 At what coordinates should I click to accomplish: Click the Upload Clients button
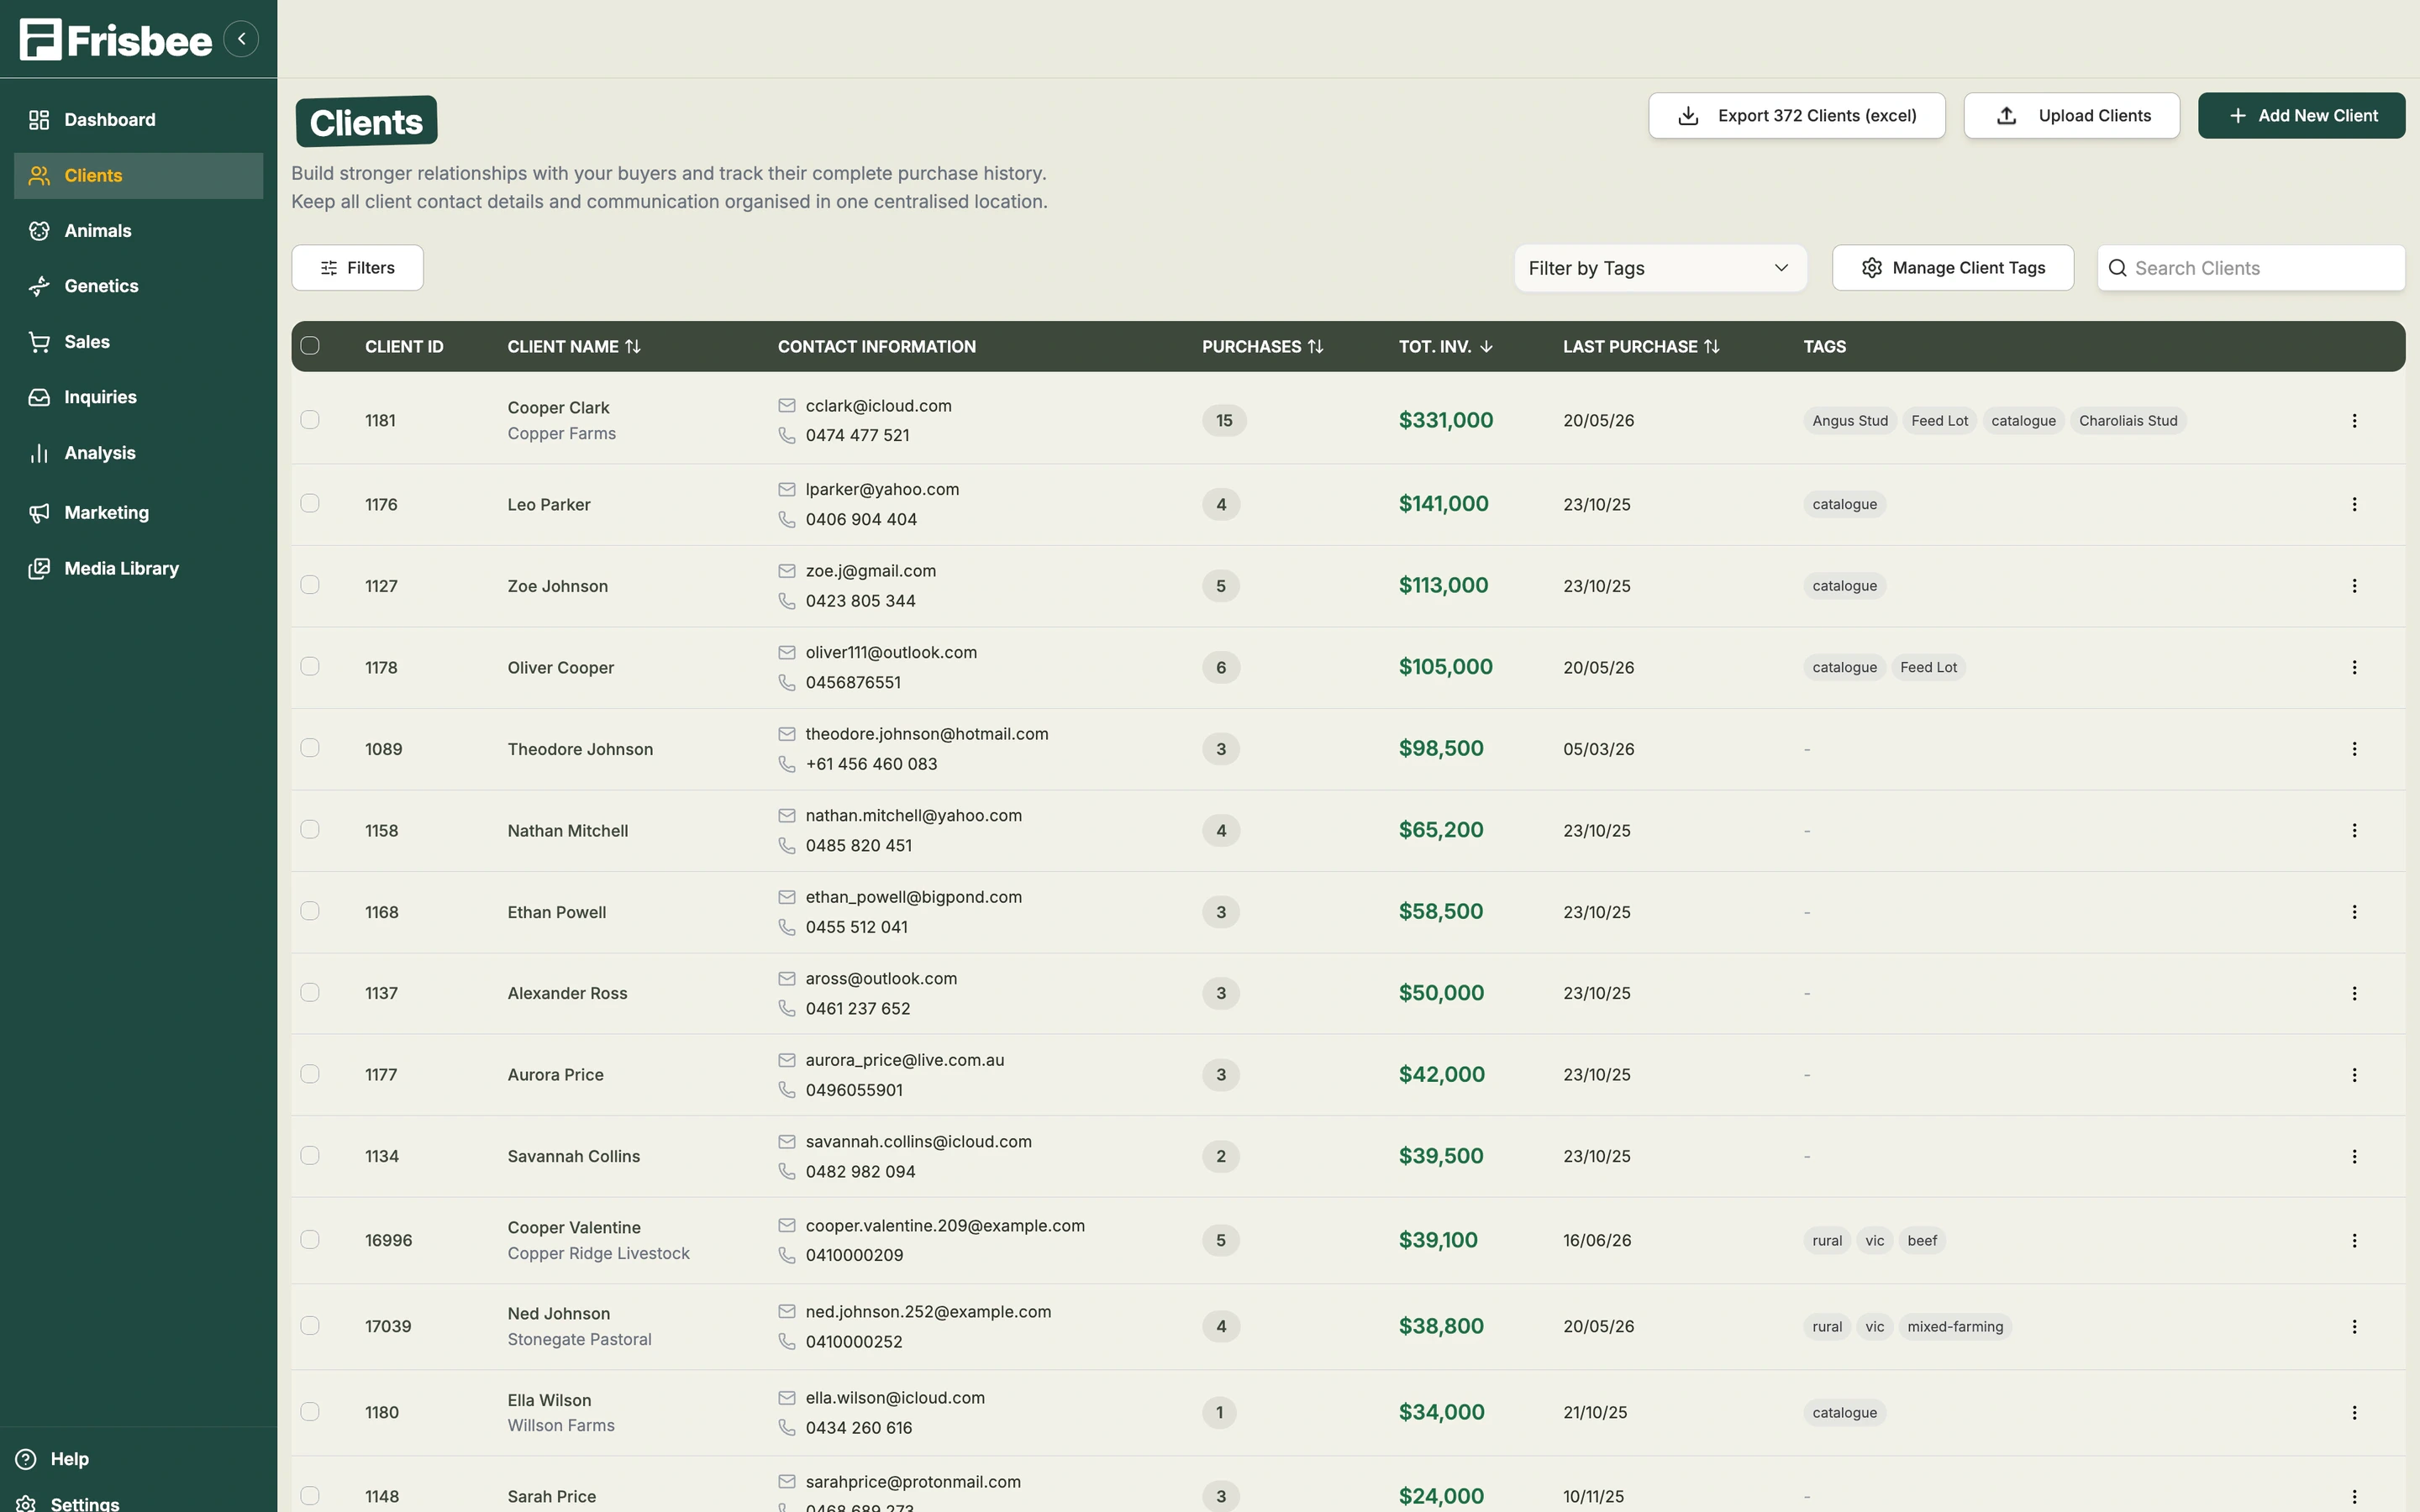point(2071,116)
